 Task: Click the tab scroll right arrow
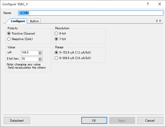point(160,21)
